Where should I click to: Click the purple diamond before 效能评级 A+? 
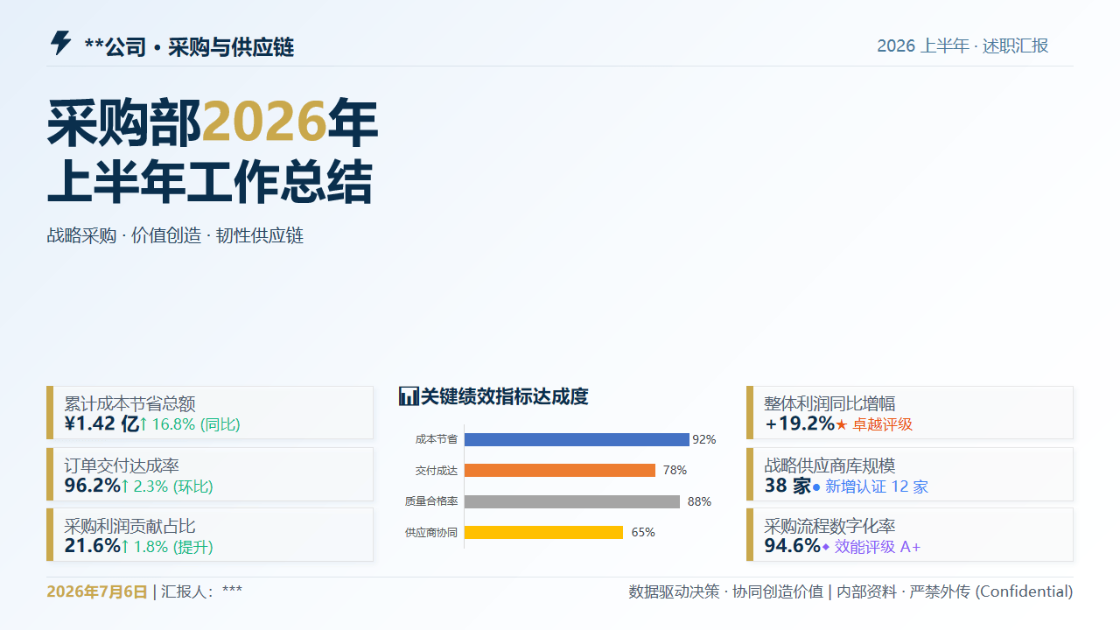(825, 547)
